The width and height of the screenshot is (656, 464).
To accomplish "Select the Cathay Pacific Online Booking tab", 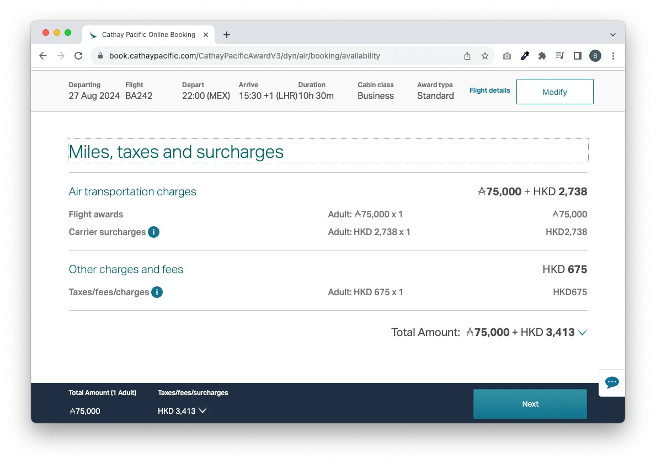I will click(148, 35).
